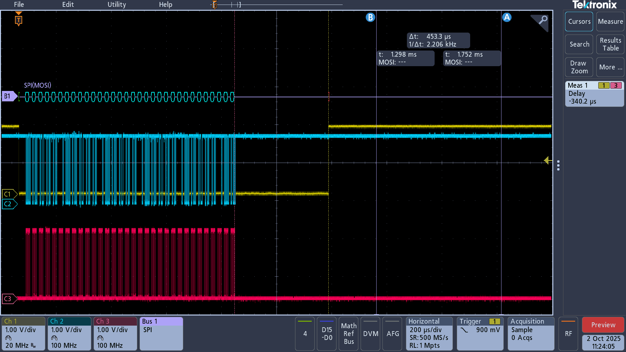Screen dimensions: 626x352
Task: Add channel 4
Action: point(305,333)
